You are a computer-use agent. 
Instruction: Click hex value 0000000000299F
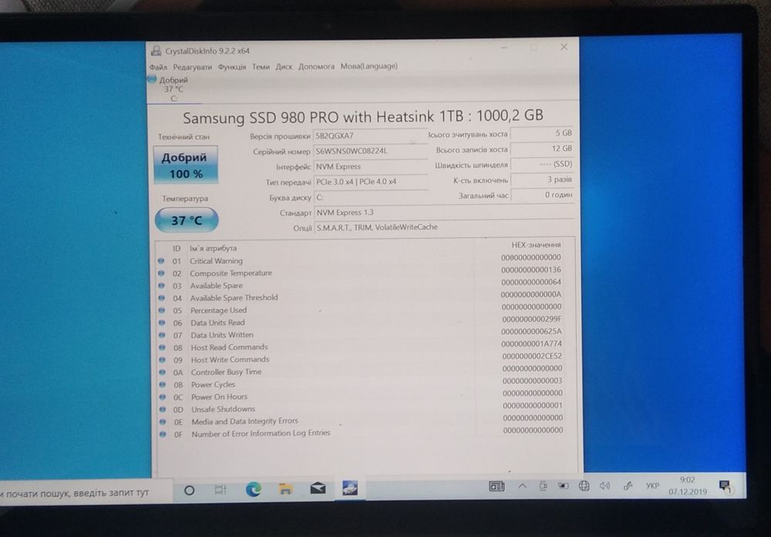click(x=531, y=319)
